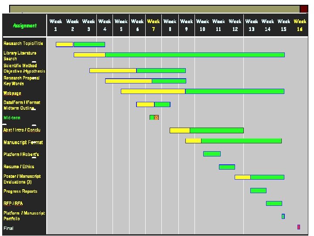Click the green Mid-term label
Viewport: 314px width, 236px height.
12,118
